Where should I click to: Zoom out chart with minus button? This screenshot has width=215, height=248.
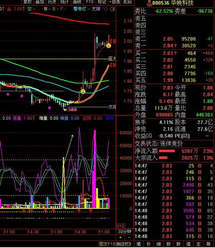[x=129, y=237]
